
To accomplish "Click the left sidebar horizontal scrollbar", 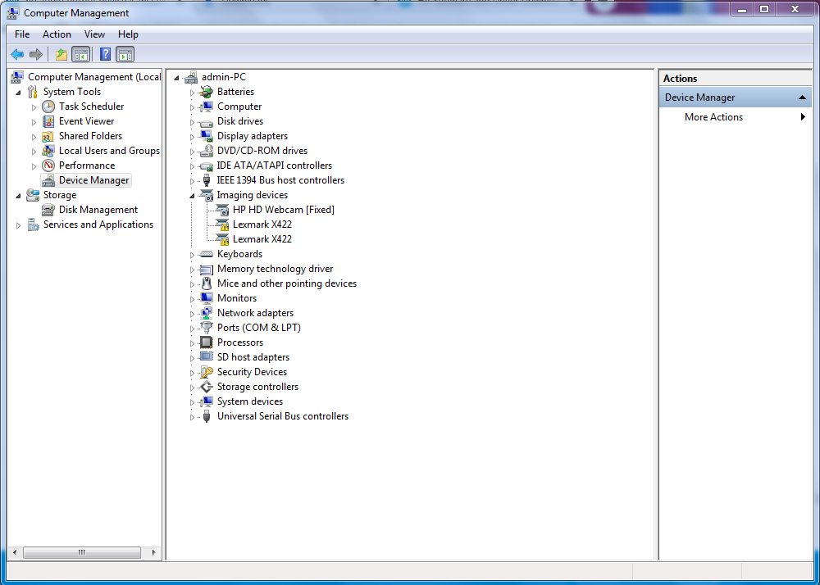I will pos(82,552).
